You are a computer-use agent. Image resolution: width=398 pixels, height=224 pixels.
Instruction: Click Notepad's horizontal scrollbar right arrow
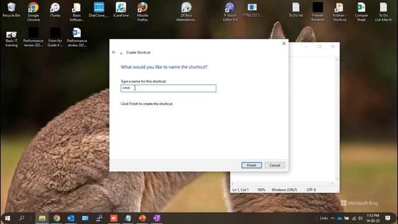click(x=332, y=184)
